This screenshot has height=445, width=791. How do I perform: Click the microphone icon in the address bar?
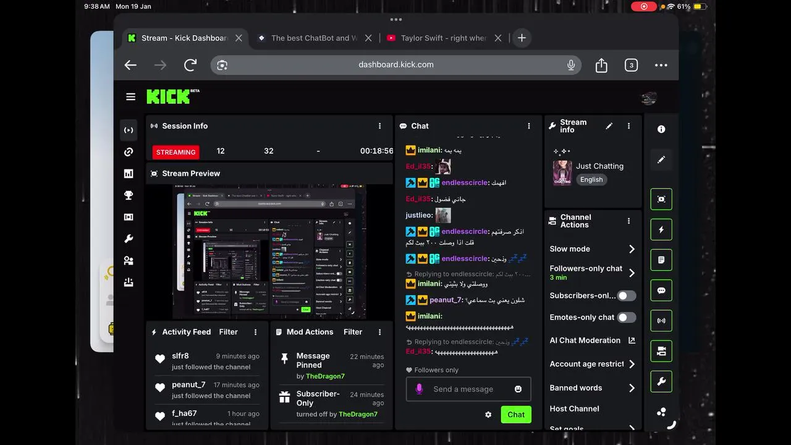pyautogui.click(x=571, y=65)
